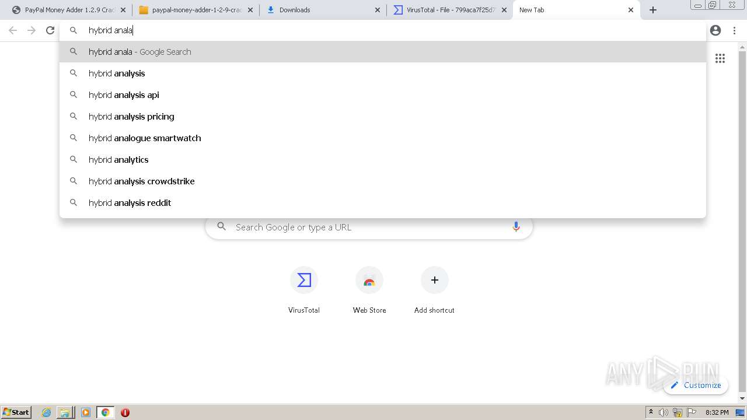Switch to paypal-money-adder-1-2-9 folder tab
The width and height of the screenshot is (747, 420).
[196, 10]
